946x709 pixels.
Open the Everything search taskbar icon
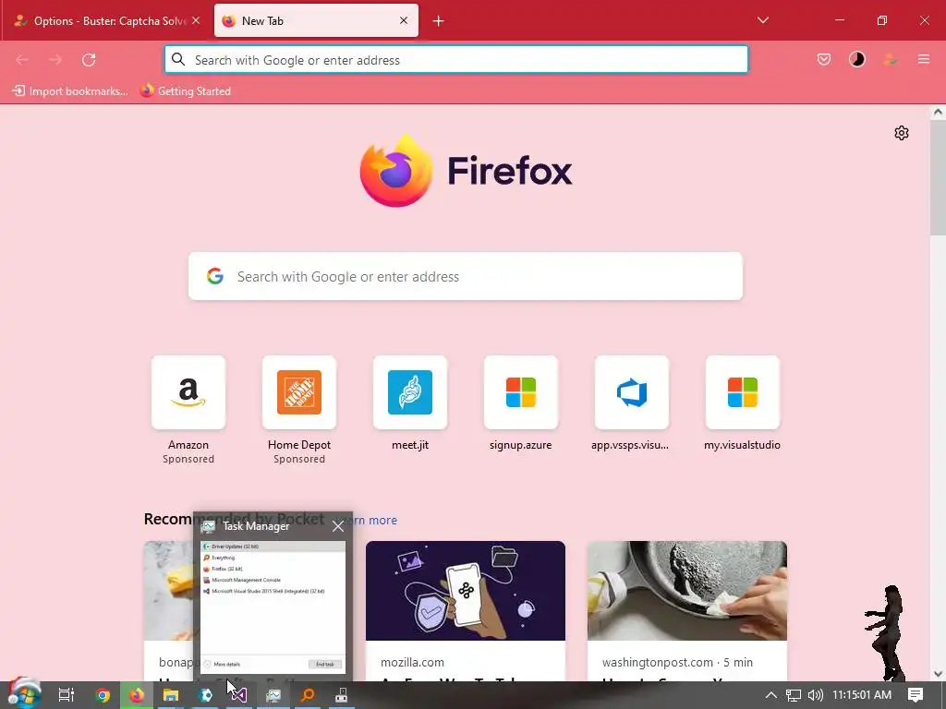[308, 695]
